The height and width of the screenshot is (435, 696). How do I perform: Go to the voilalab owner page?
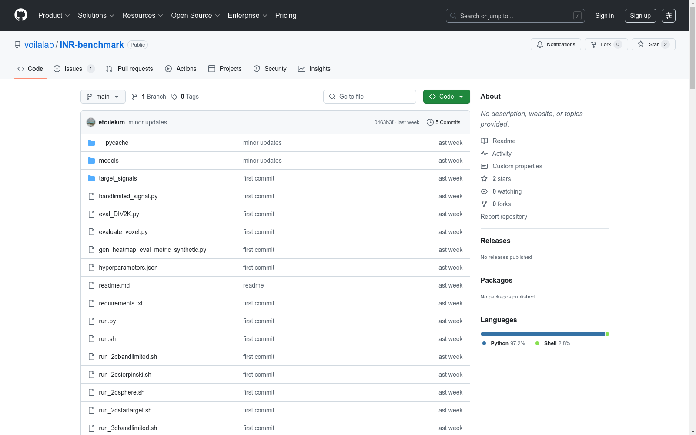point(39,45)
